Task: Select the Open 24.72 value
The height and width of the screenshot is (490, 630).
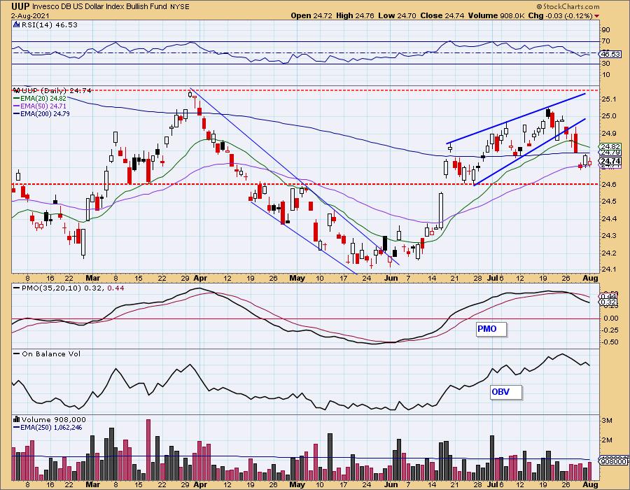Action: coord(311,15)
